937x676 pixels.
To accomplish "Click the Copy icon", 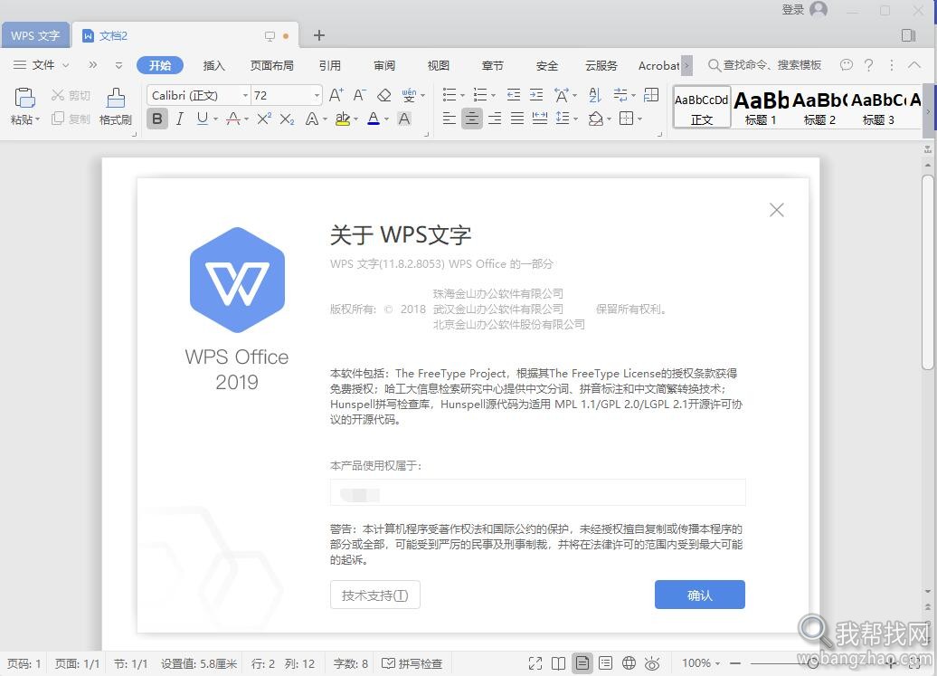I will tap(57, 119).
